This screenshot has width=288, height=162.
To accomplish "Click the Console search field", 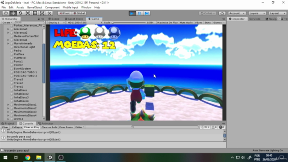I will tap(165, 127).
